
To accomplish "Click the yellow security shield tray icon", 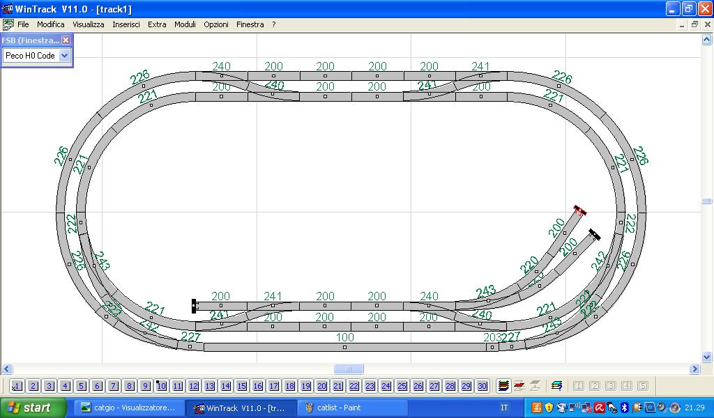I will pos(549,408).
